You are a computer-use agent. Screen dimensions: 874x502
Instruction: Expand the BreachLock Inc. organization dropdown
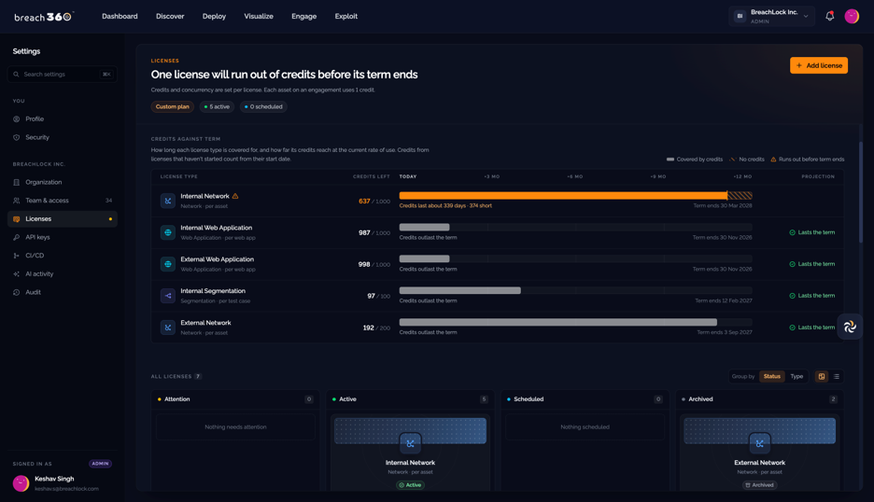(771, 16)
